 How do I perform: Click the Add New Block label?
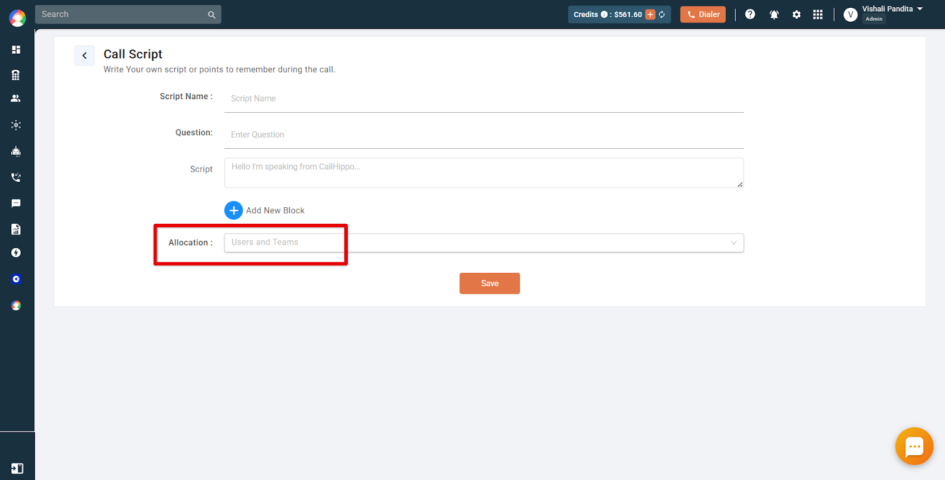click(x=275, y=210)
